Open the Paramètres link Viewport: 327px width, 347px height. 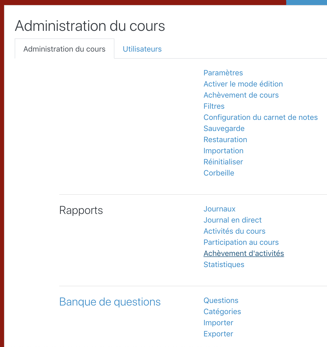[223, 73]
